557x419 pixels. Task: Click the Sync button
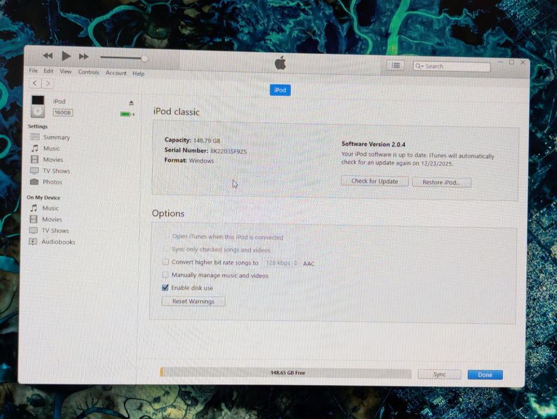point(439,374)
